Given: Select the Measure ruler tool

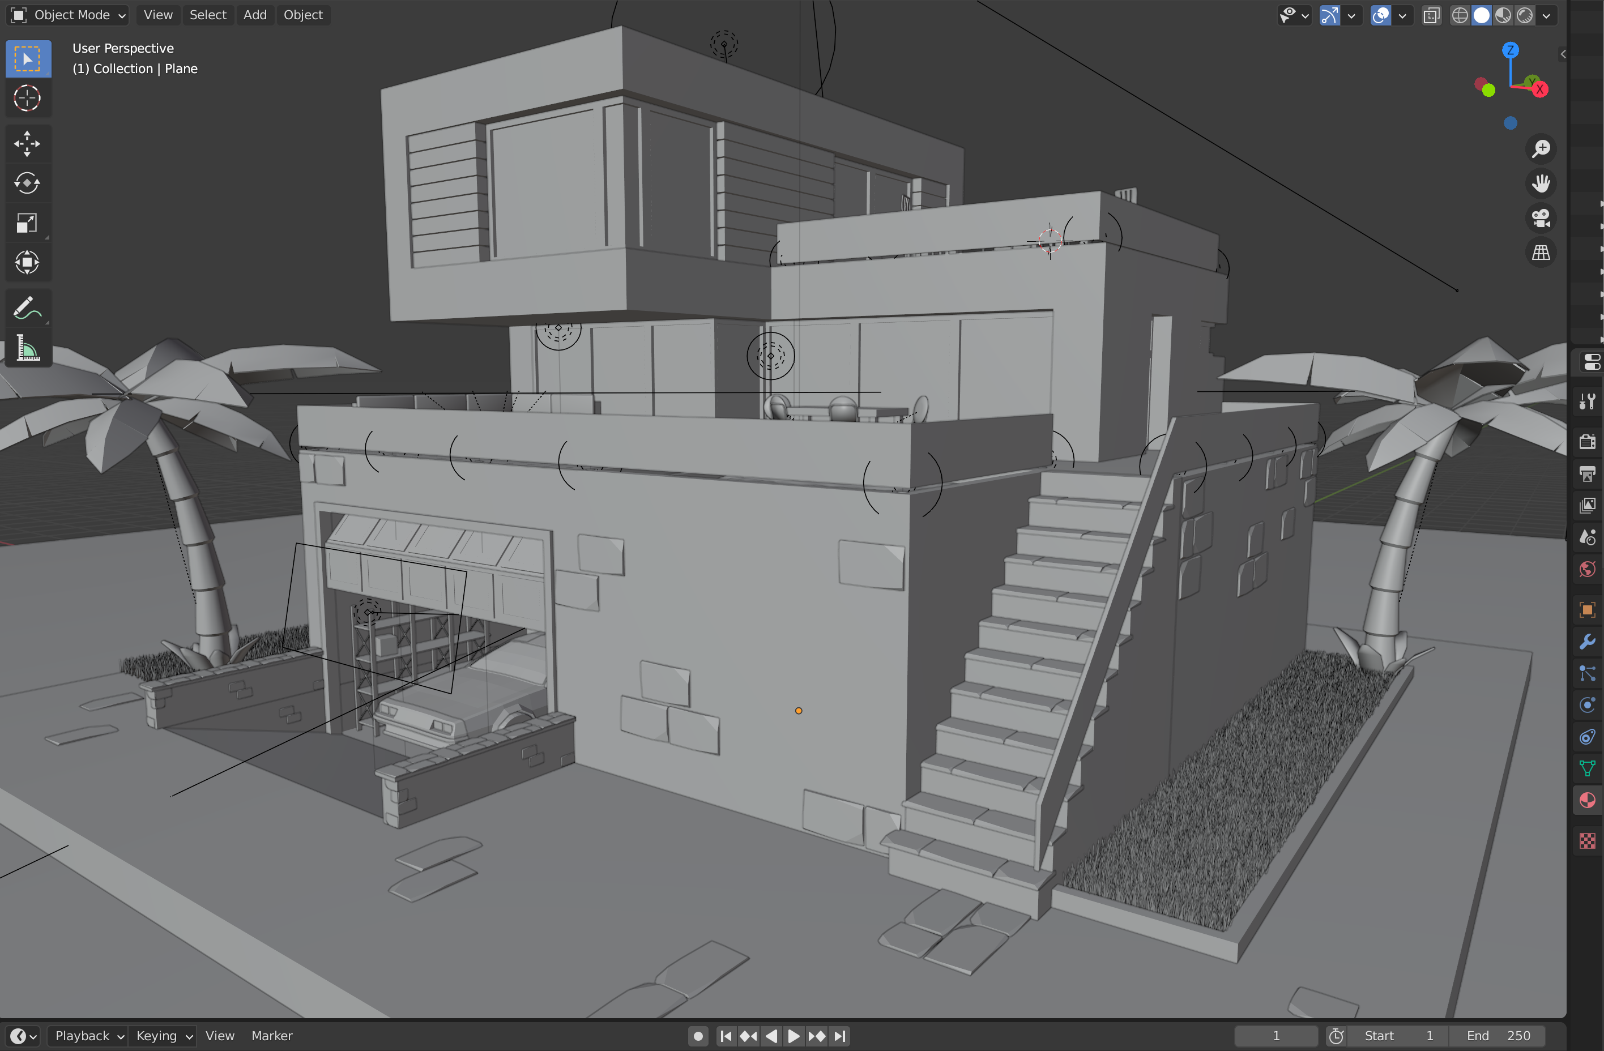Looking at the screenshot, I should (28, 348).
